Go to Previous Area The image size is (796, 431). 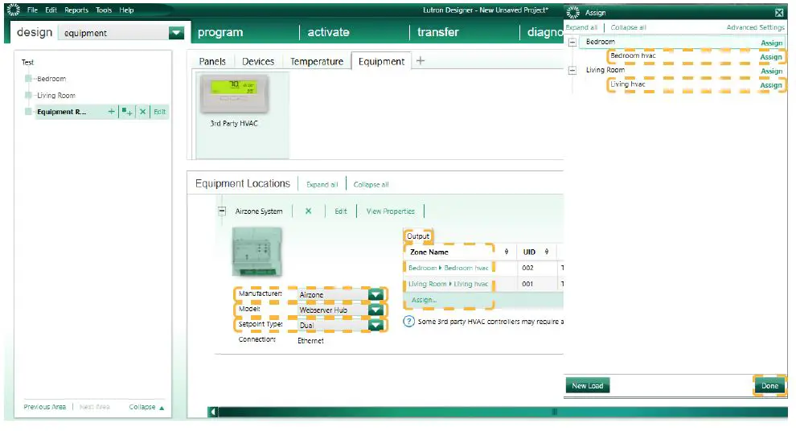[45, 407]
